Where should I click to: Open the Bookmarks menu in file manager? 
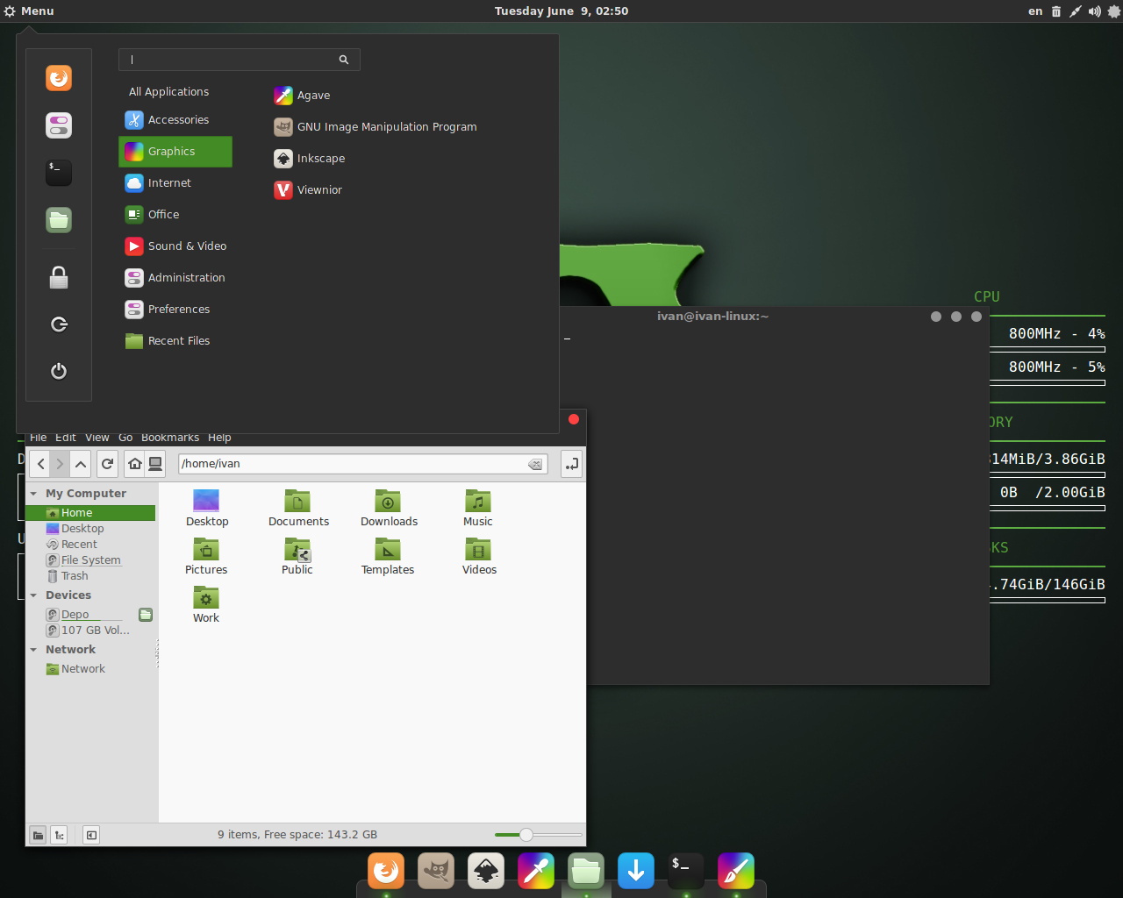pyautogui.click(x=170, y=438)
